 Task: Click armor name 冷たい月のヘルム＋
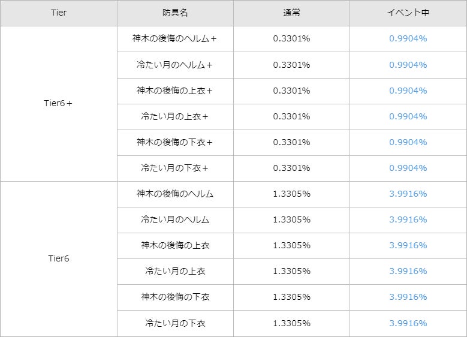(x=175, y=65)
